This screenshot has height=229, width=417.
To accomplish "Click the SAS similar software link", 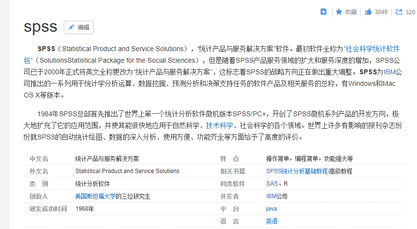I will tap(272, 184).
